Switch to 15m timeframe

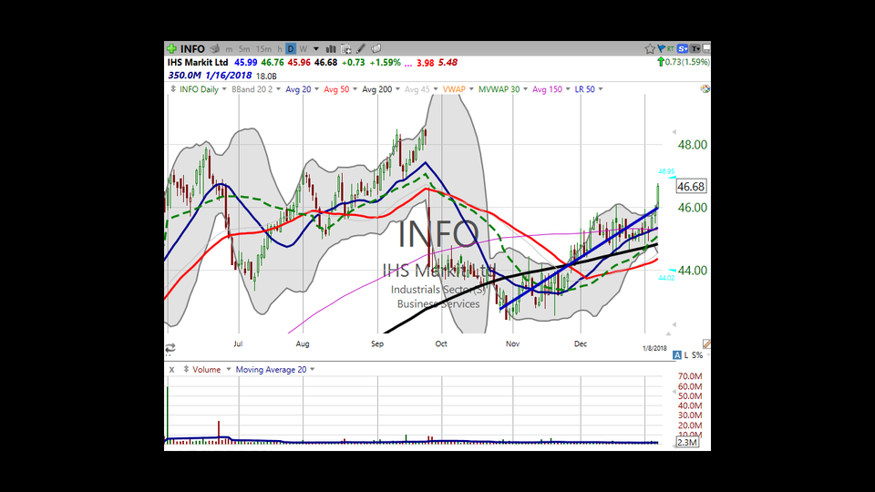(264, 49)
